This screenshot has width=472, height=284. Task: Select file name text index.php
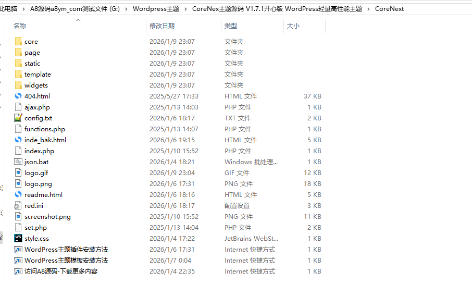click(x=39, y=151)
